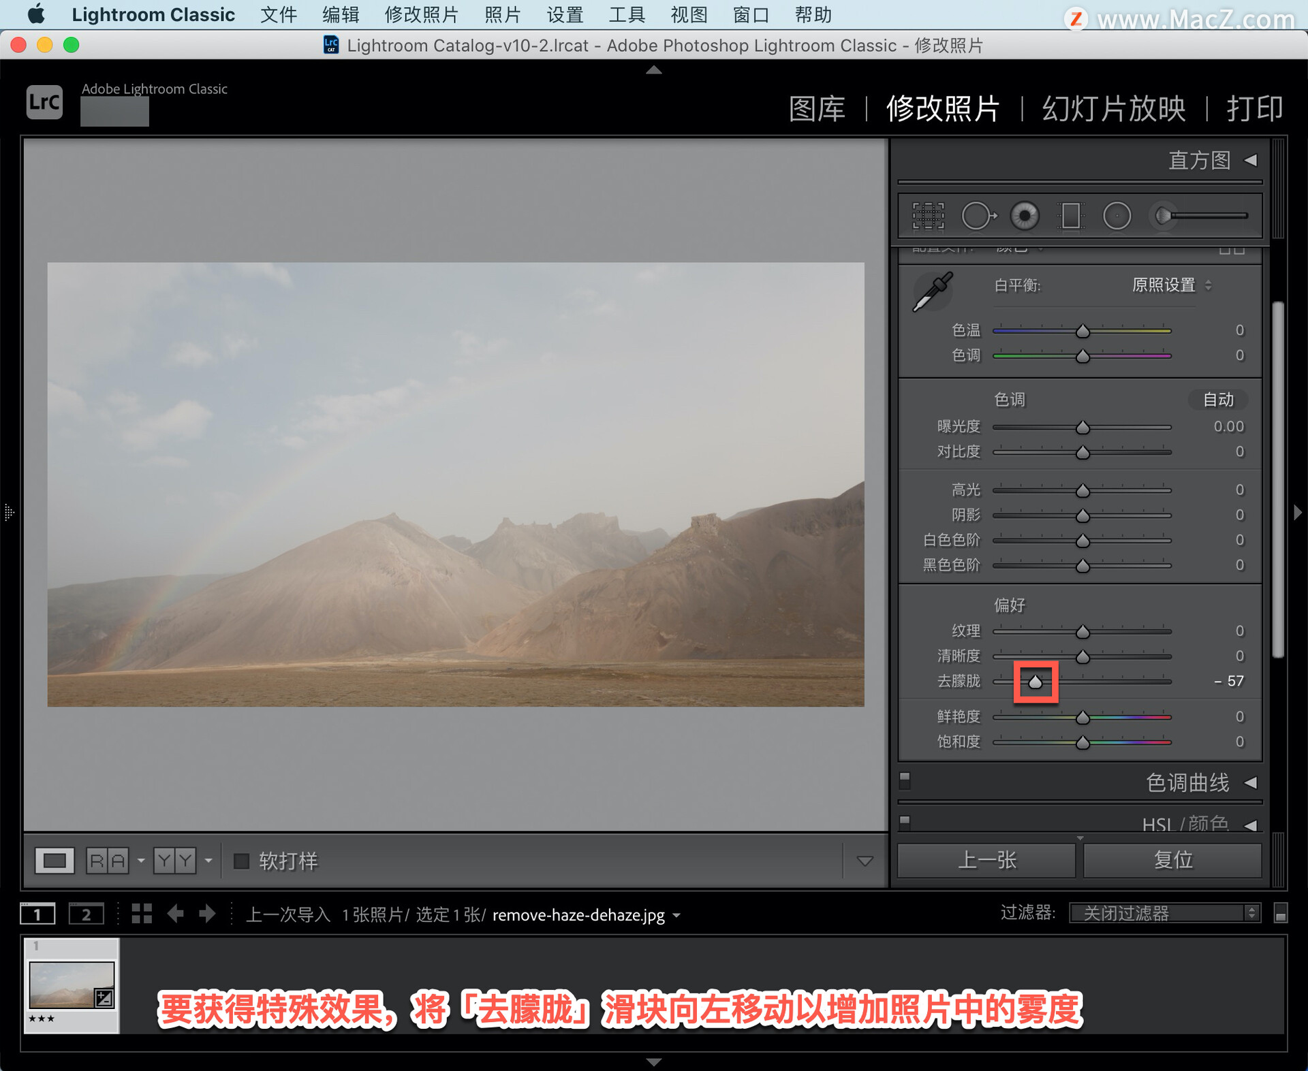Click the exposure value field 0.00
The height and width of the screenshot is (1071, 1308).
1228,427
